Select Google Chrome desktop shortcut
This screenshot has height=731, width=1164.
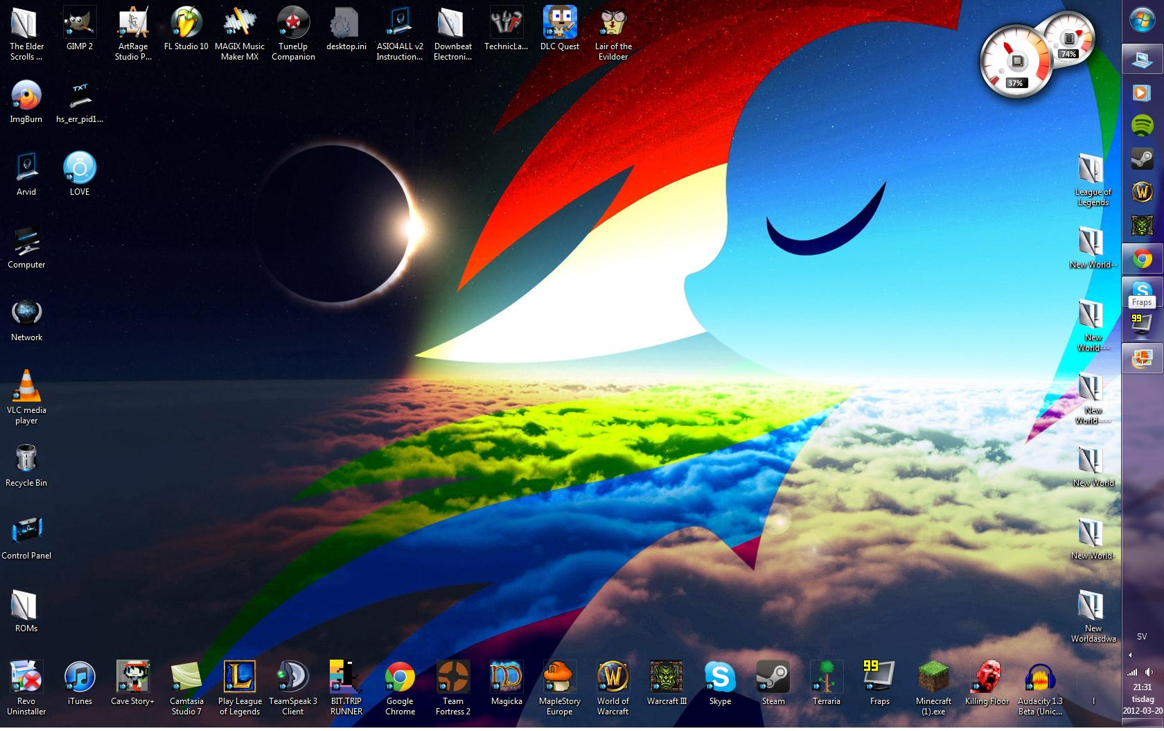400,688
